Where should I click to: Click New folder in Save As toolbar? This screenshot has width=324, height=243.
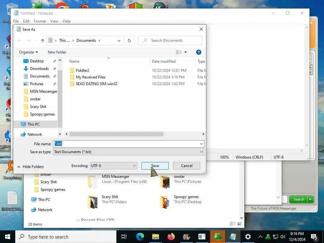point(57,52)
